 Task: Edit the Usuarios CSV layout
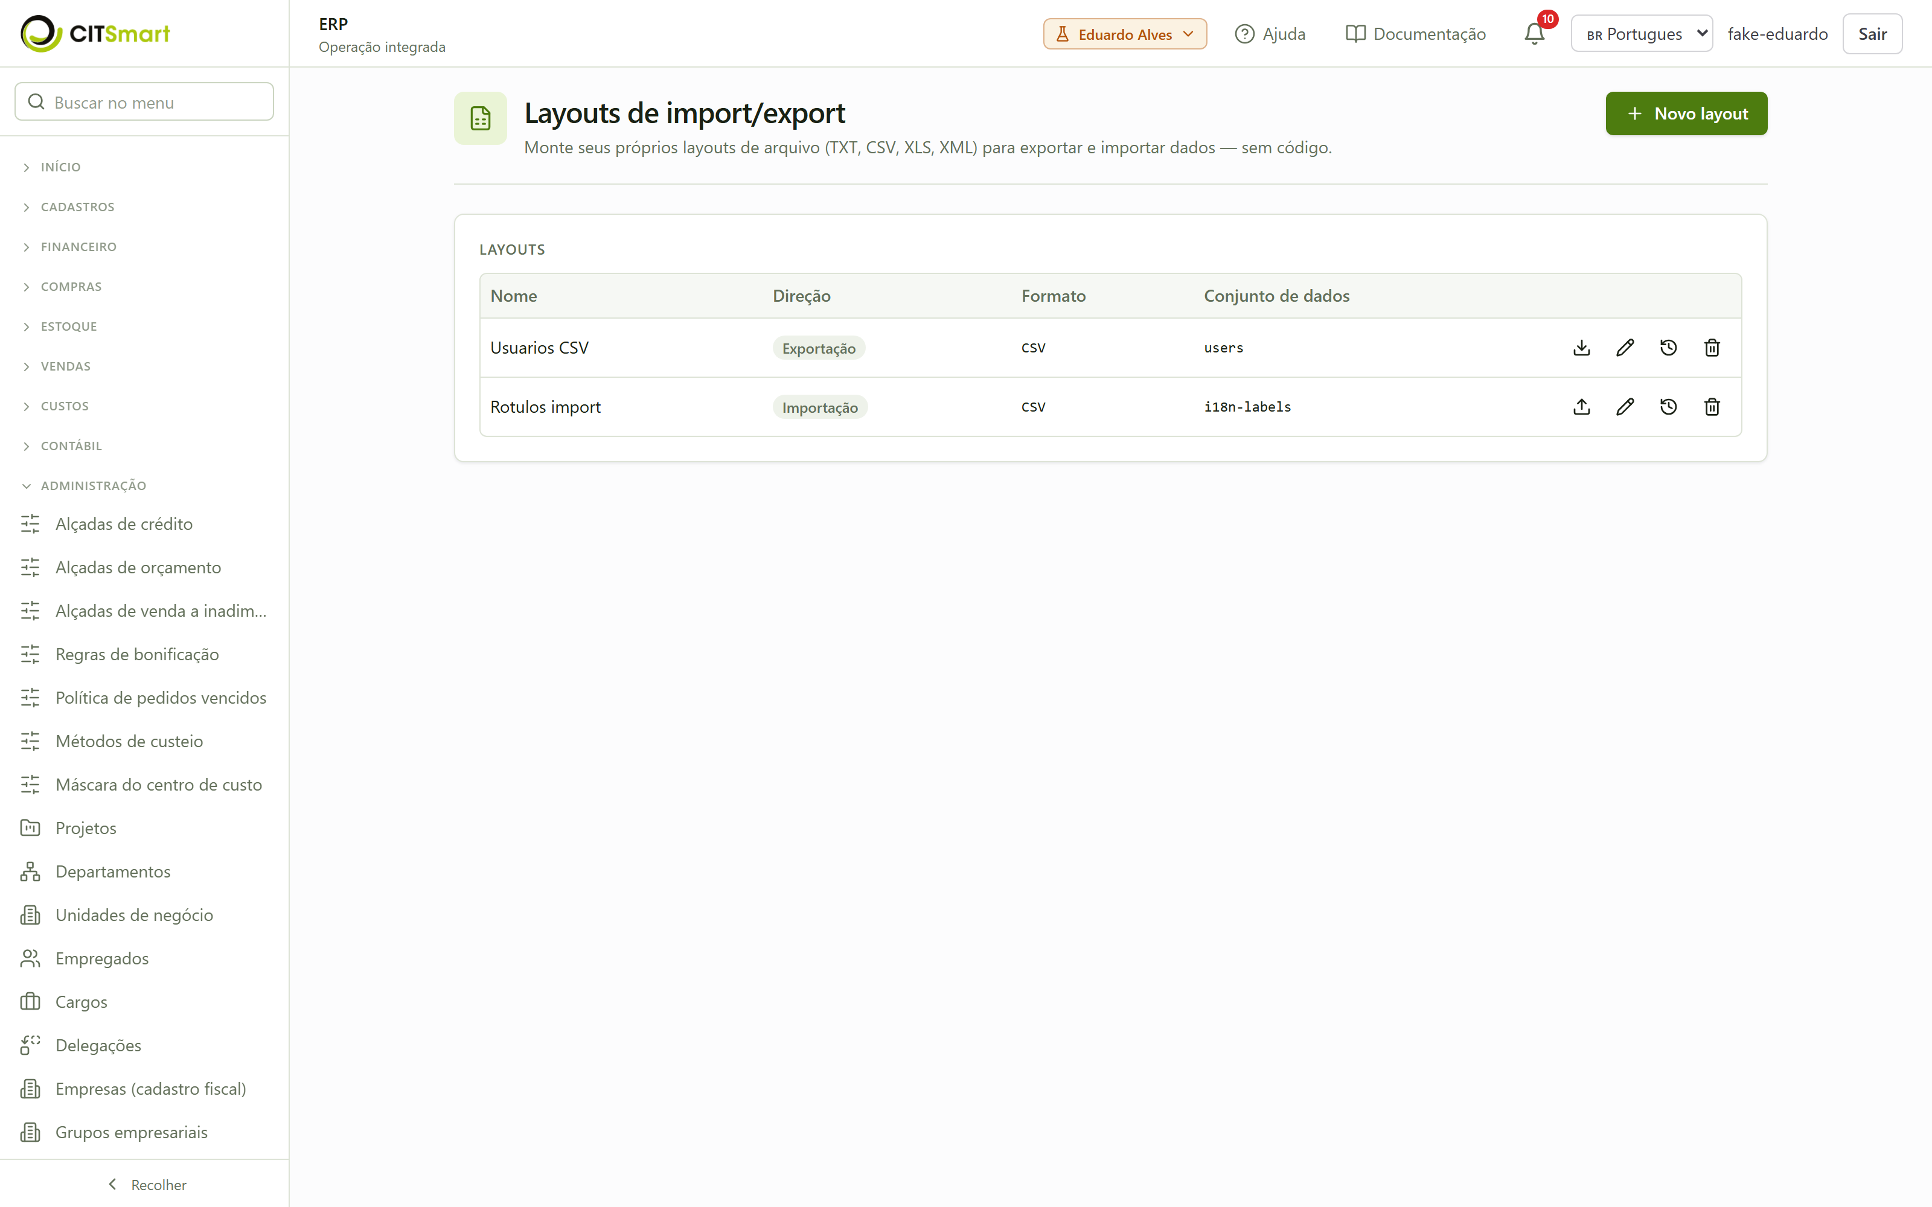(1625, 347)
